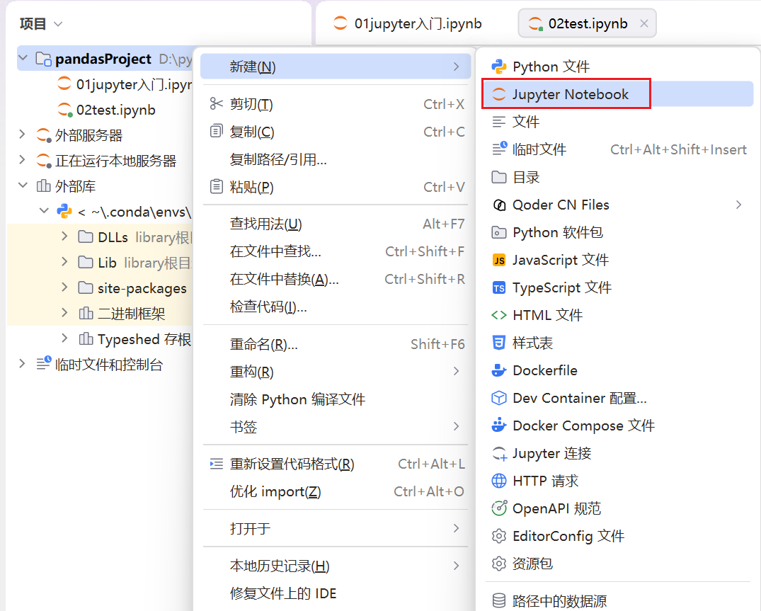The width and height of the screenshot is (761, 611).
Task: Select 重命名(R)... menu item
Action: [336, 344]
